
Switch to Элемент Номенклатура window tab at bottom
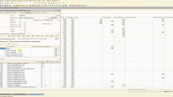pos(36,94)
